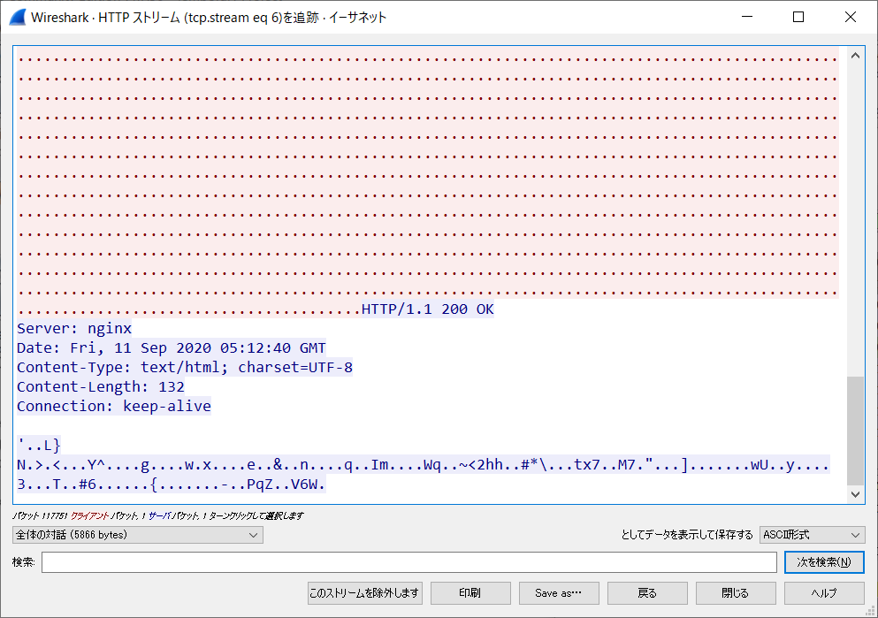Click the 閉じる close button
Viewport: 878px width, 618px height.
(x=736, y=593)
